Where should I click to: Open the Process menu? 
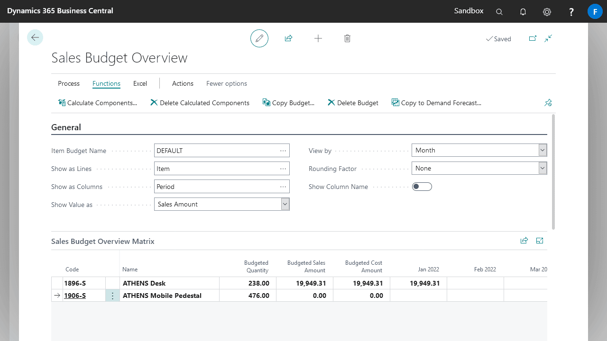69,83
